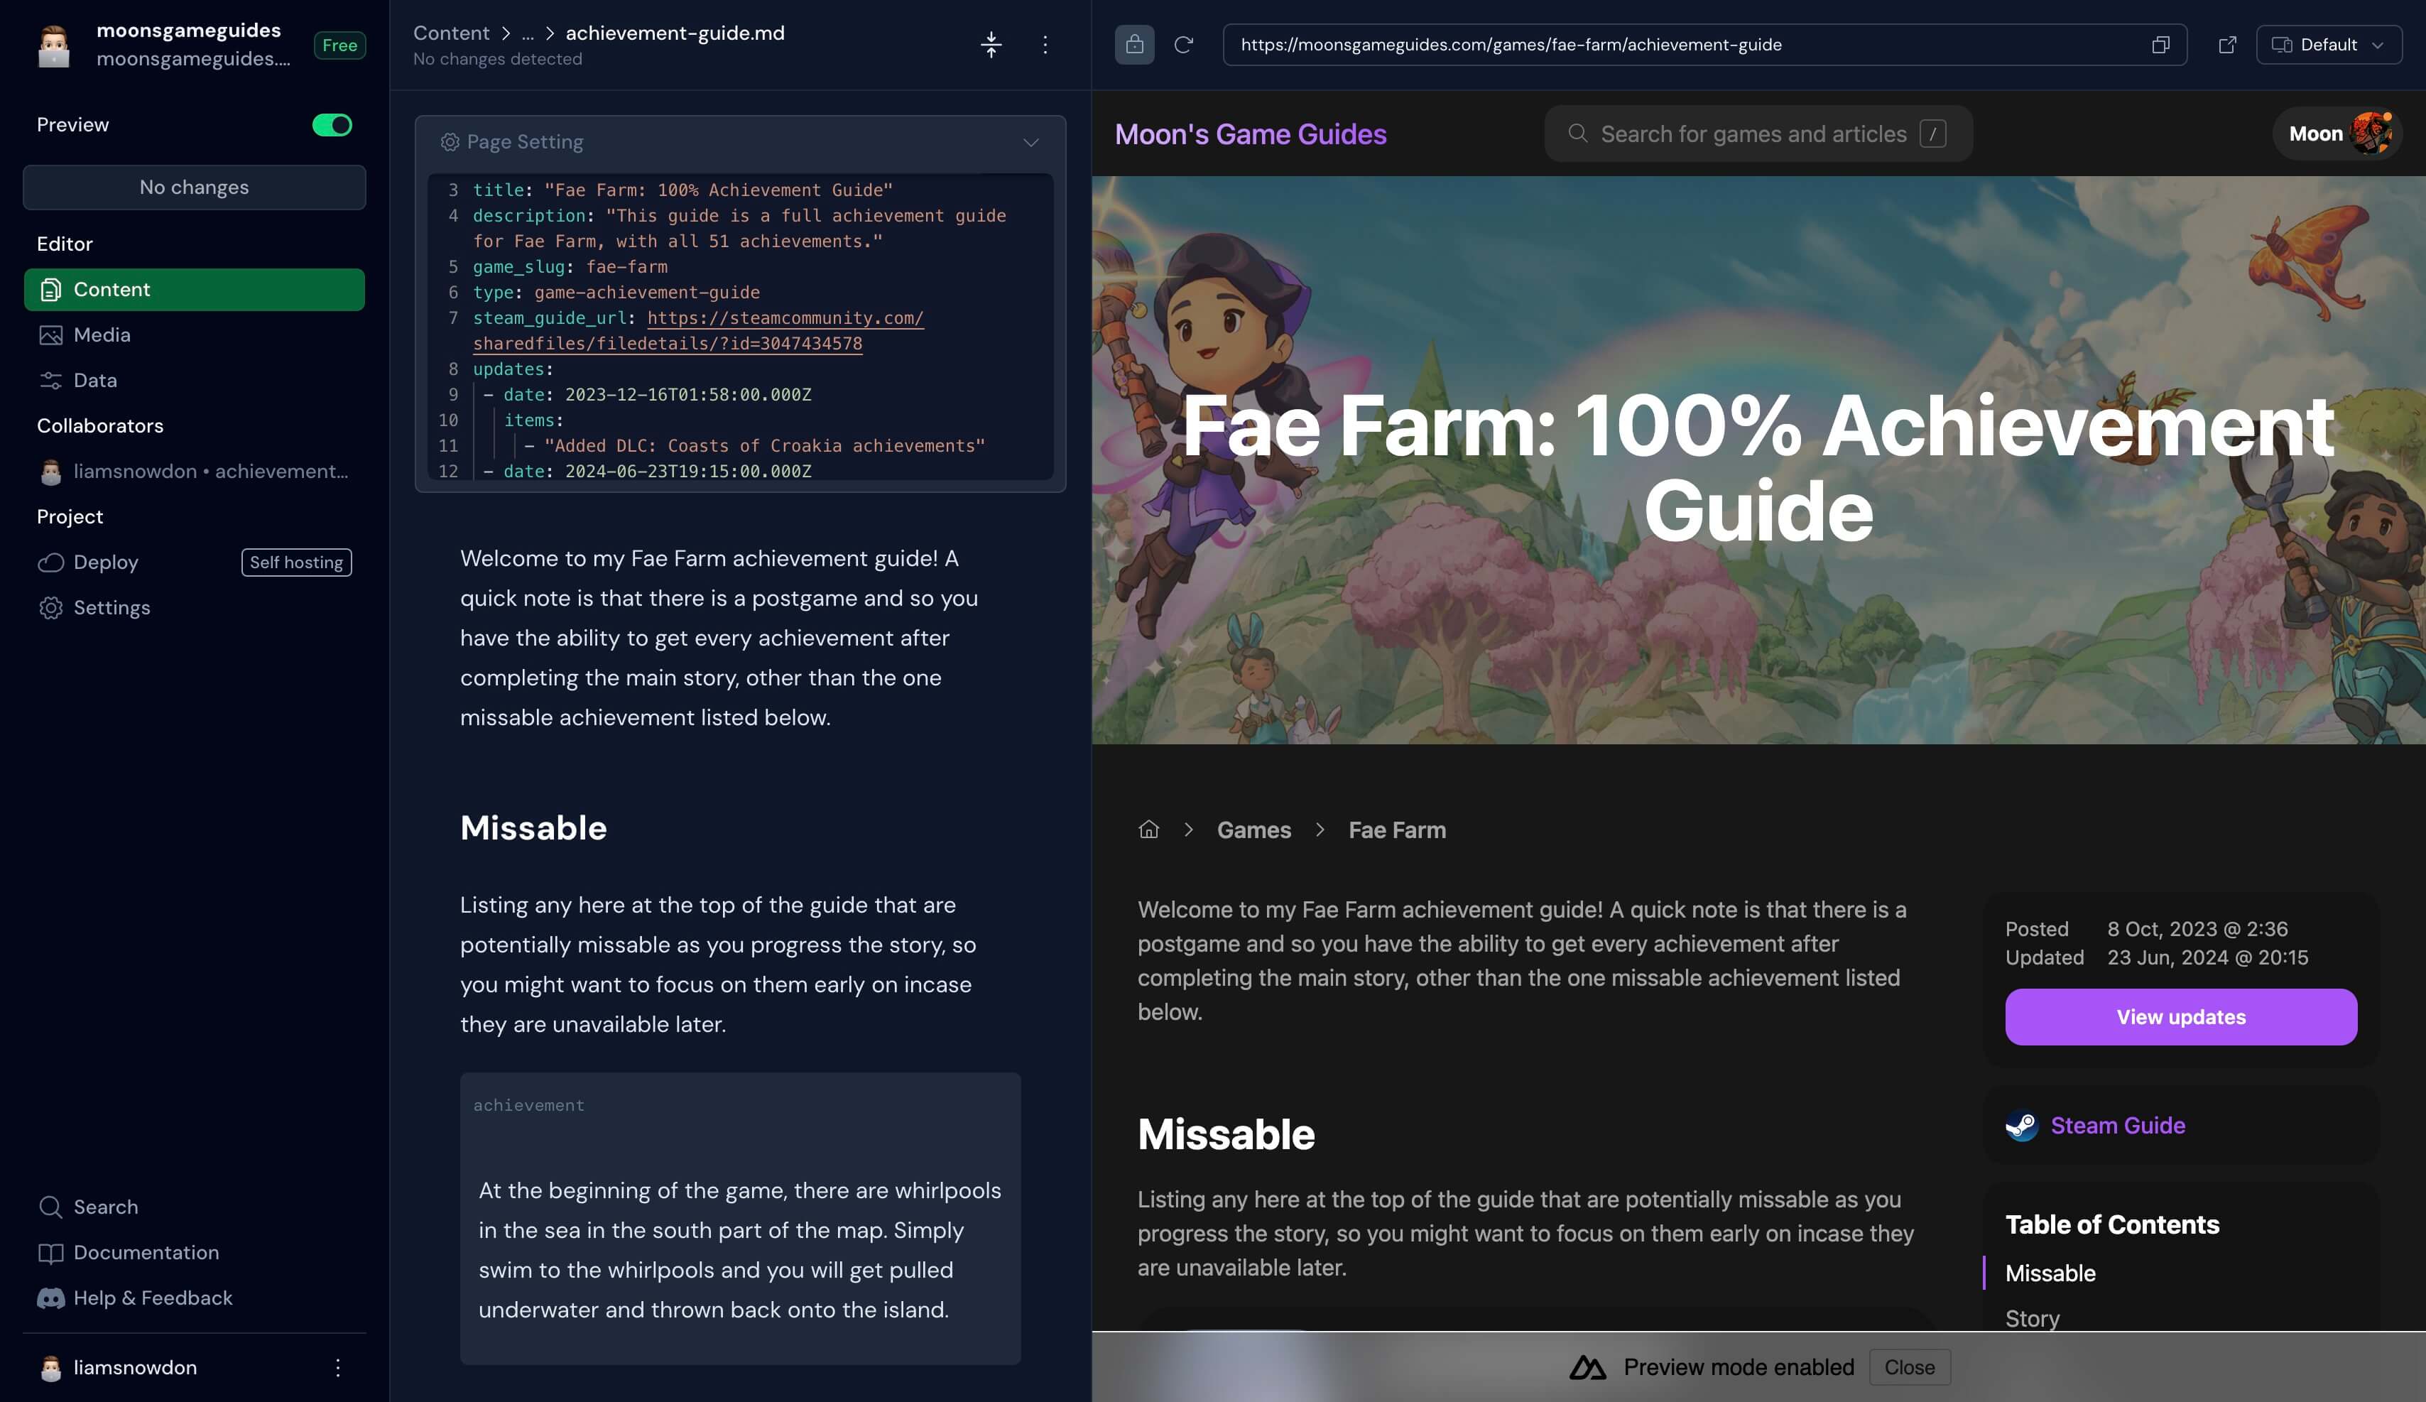Click the Page Setting gear icon
This screenshot has height=1402, width=2426.
coord(450,143)
